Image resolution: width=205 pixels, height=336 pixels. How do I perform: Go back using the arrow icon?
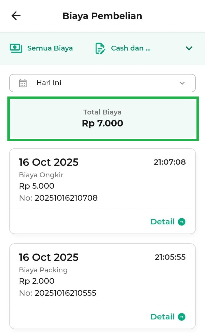(x=16, y=16)
